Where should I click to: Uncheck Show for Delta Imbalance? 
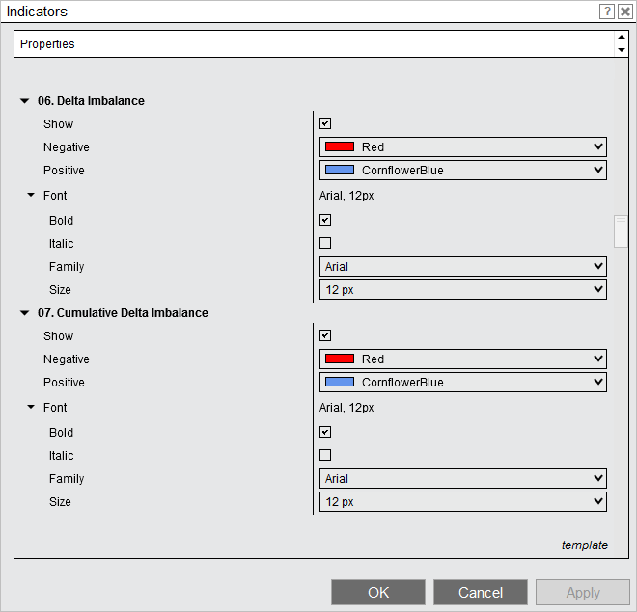coord(325,124)
